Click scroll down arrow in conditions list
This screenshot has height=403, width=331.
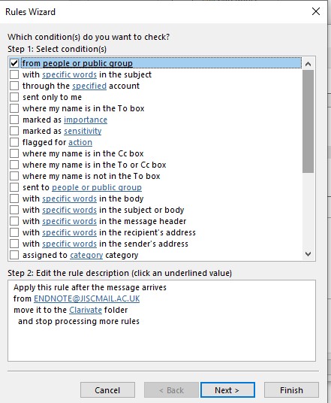click(x=308, y=254)
